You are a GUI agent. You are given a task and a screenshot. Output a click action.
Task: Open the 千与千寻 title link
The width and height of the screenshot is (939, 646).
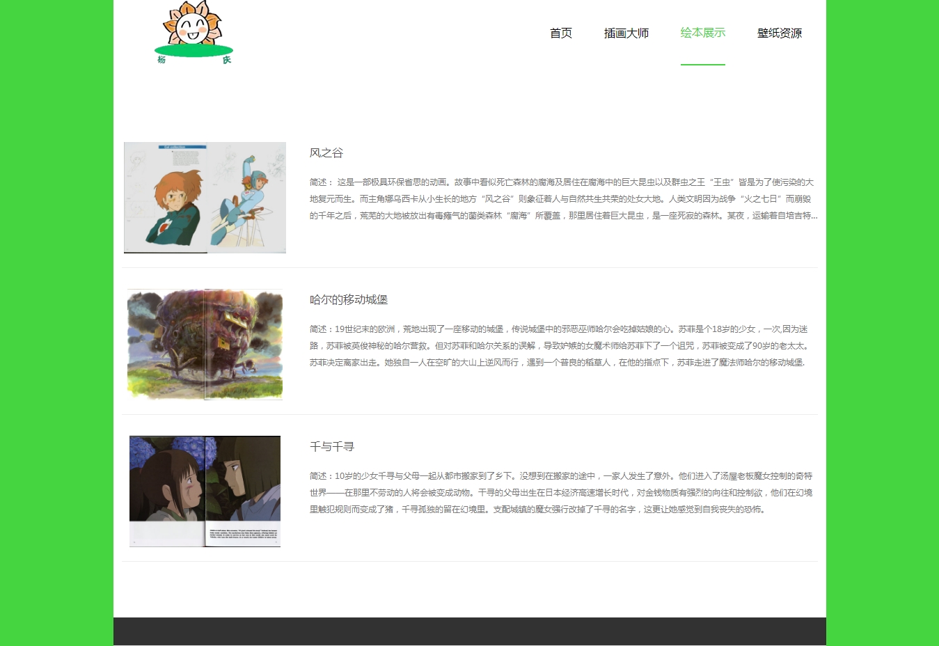[x=332, y=446]
